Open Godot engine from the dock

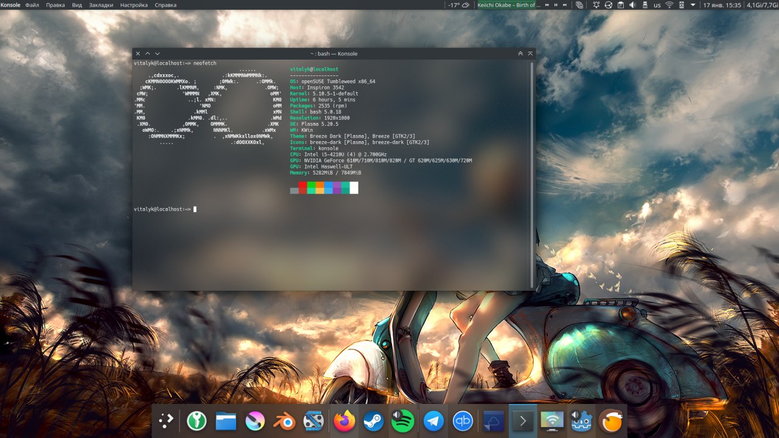[582, 421]
